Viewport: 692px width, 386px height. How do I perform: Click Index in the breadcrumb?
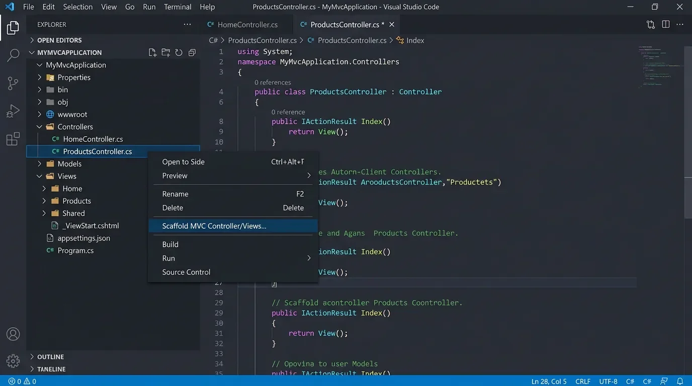(415, 40)
